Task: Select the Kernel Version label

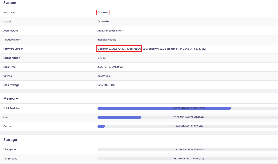Action: pos(12,58)
